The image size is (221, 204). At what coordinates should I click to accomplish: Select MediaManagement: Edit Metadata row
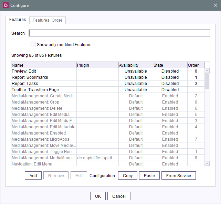coord(108,127)
